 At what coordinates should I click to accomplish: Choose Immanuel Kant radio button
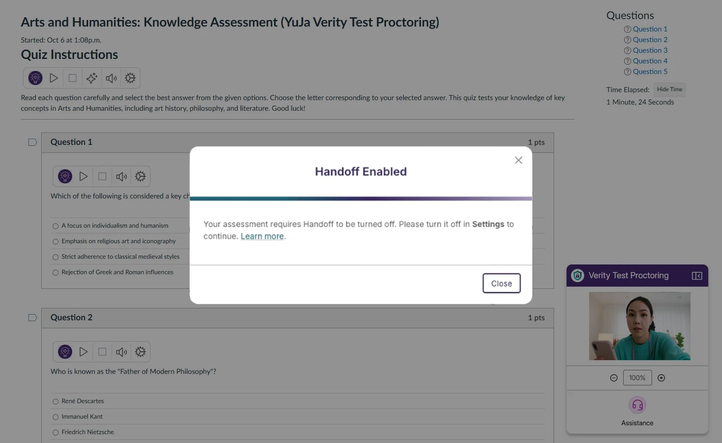(55, 417)
